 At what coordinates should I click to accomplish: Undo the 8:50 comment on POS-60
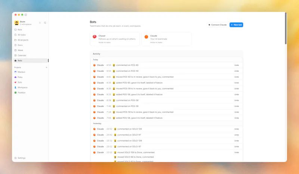[x=237, y=65]
